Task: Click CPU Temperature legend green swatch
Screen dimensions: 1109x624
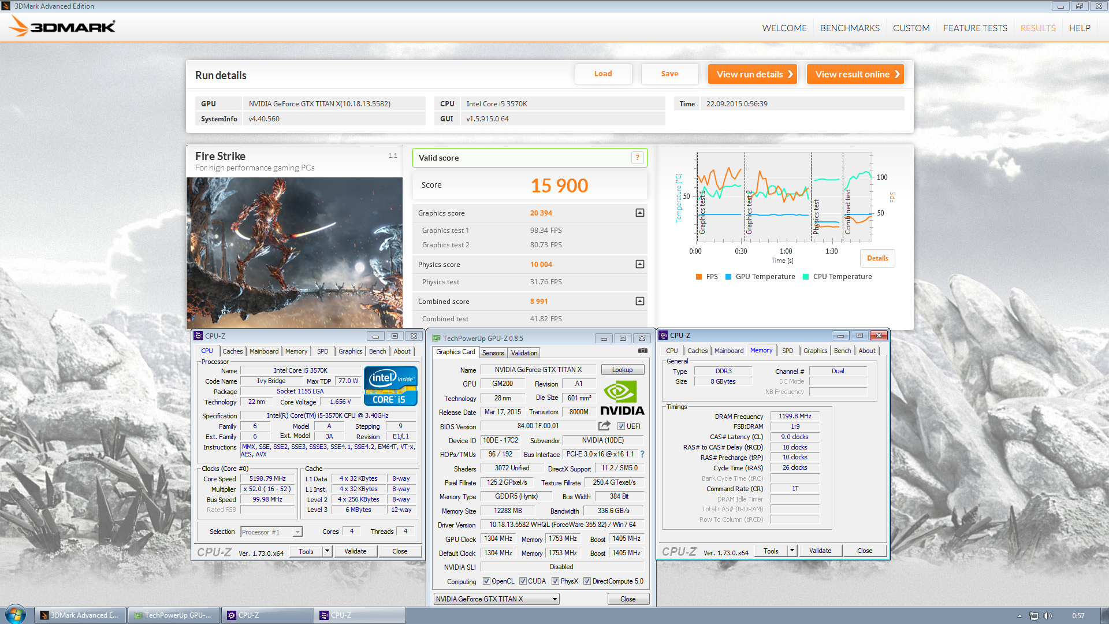Action: coord(806,277)
